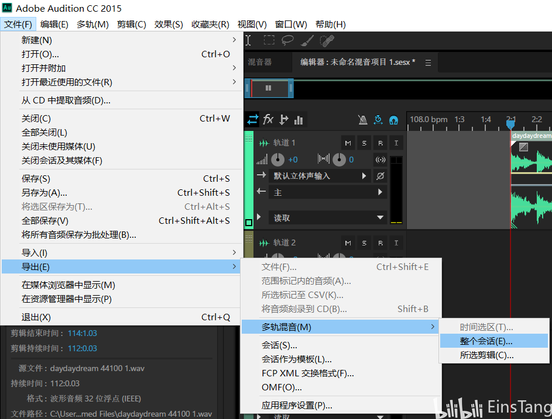Click the zoom navigator handle at top
The image size is (552, 419).
click(x=269, y=88)
